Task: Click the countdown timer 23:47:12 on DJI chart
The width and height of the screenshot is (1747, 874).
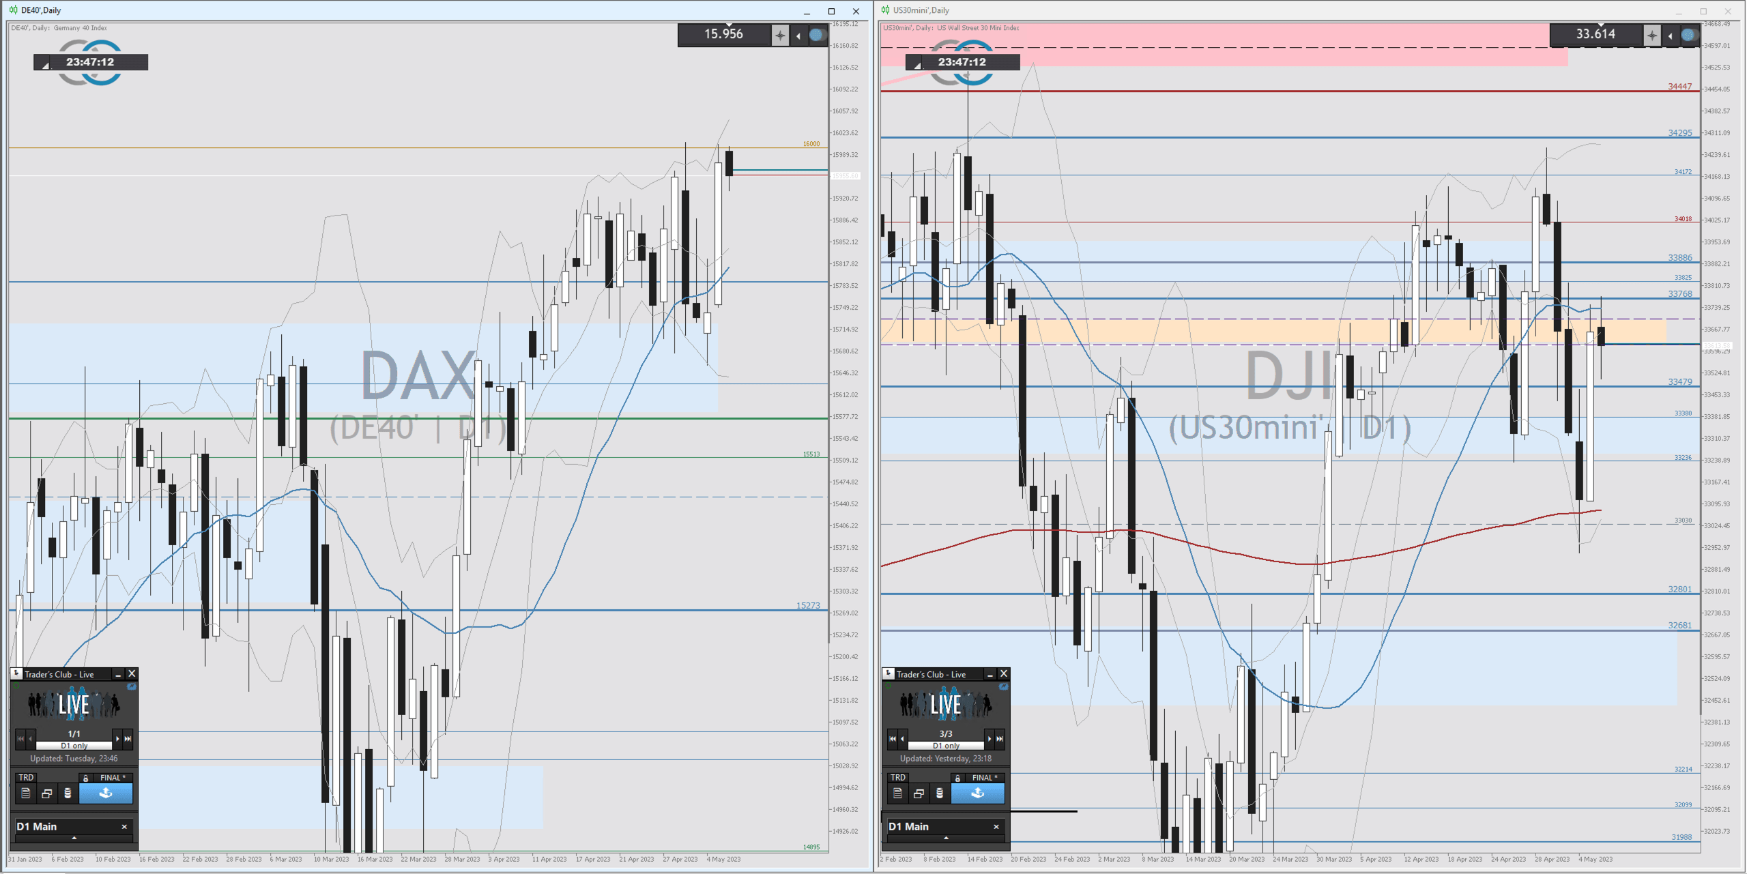Action: [x=962, y=62]
